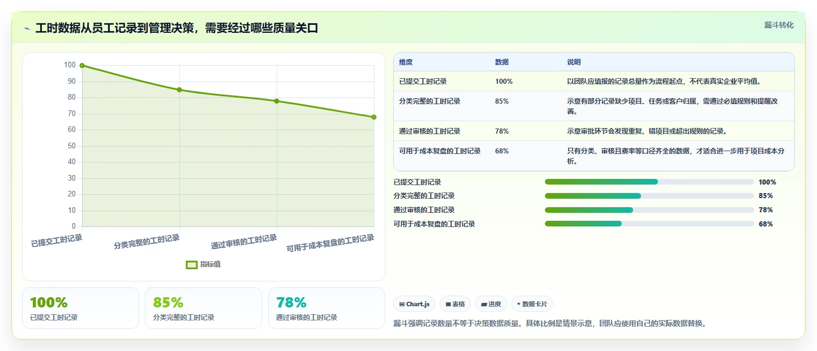Click the 85% value in the table
This screenshot has height=351, width=817.
click(x=502, y=101)
